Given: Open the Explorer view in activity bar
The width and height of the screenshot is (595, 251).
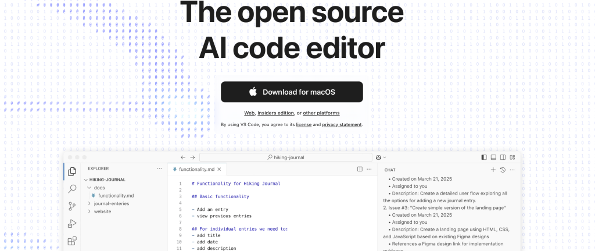Looking at the screenshot, I should pyautogui.click(x=72, y=171).
